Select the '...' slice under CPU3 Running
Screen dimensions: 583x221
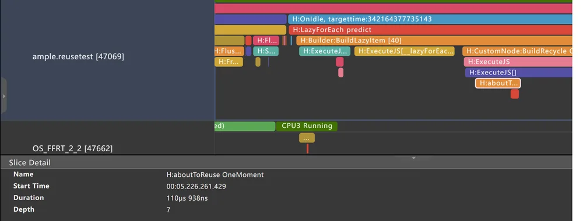[307, 138]
